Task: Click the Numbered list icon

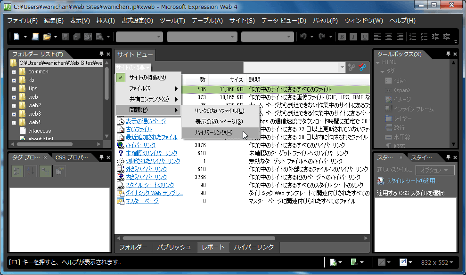Action: click(412, 37)
